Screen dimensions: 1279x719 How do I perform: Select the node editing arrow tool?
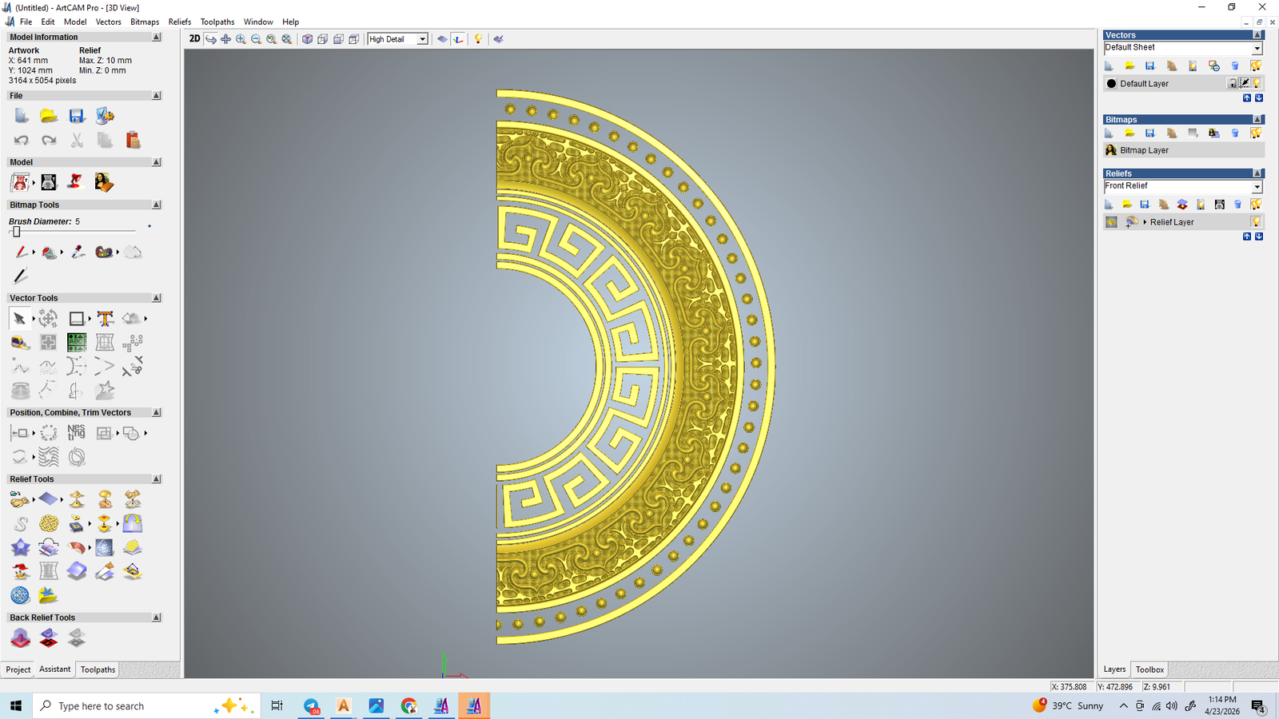tap(20, 319)
